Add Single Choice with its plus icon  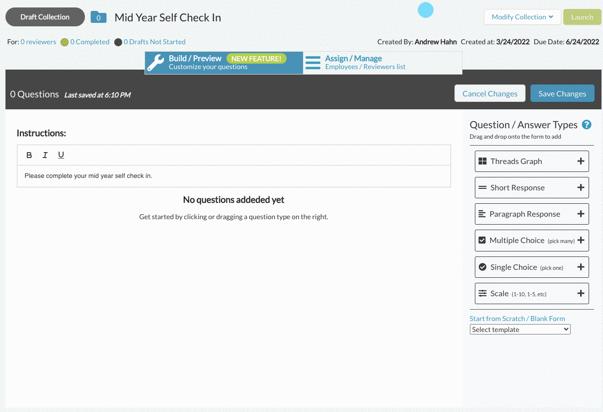[x=581, y=267]
